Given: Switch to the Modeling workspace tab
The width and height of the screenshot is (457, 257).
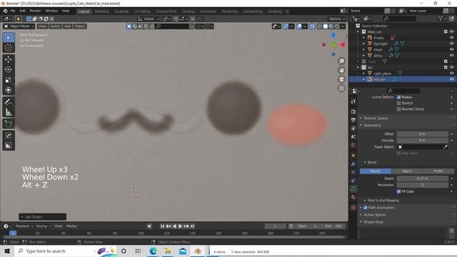Looking at the screenshot, I should point(101,11).
